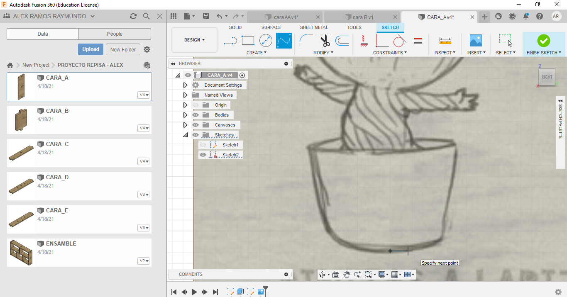567x297 pixels.
Task: Show Sketch1 using its eye icon
Action: click(203, 145)
